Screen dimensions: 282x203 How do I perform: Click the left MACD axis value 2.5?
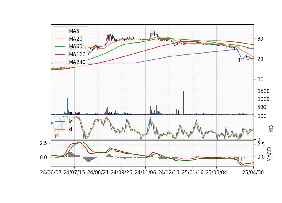point(43,143)
